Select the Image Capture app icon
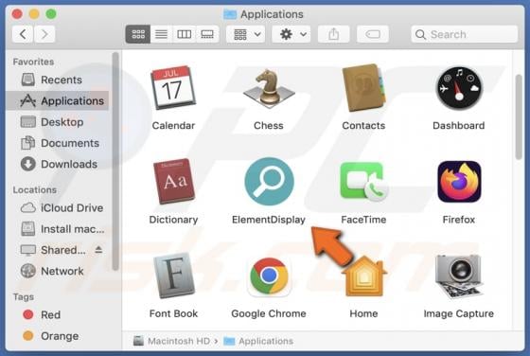This screenshot has width=530, height=356. [x=459, y=276]
